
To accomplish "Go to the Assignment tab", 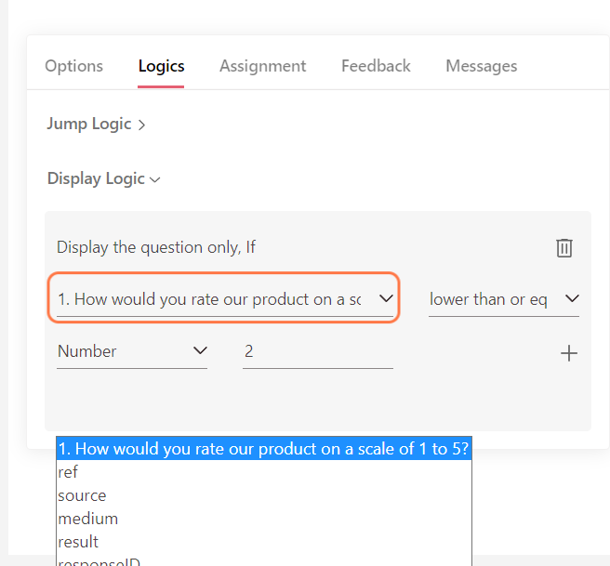I will point(262,66).
